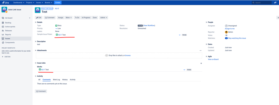Click the bottom Comment button
Image resolution: width=279 pixels, height=105 pixels.
click(41, 91)
